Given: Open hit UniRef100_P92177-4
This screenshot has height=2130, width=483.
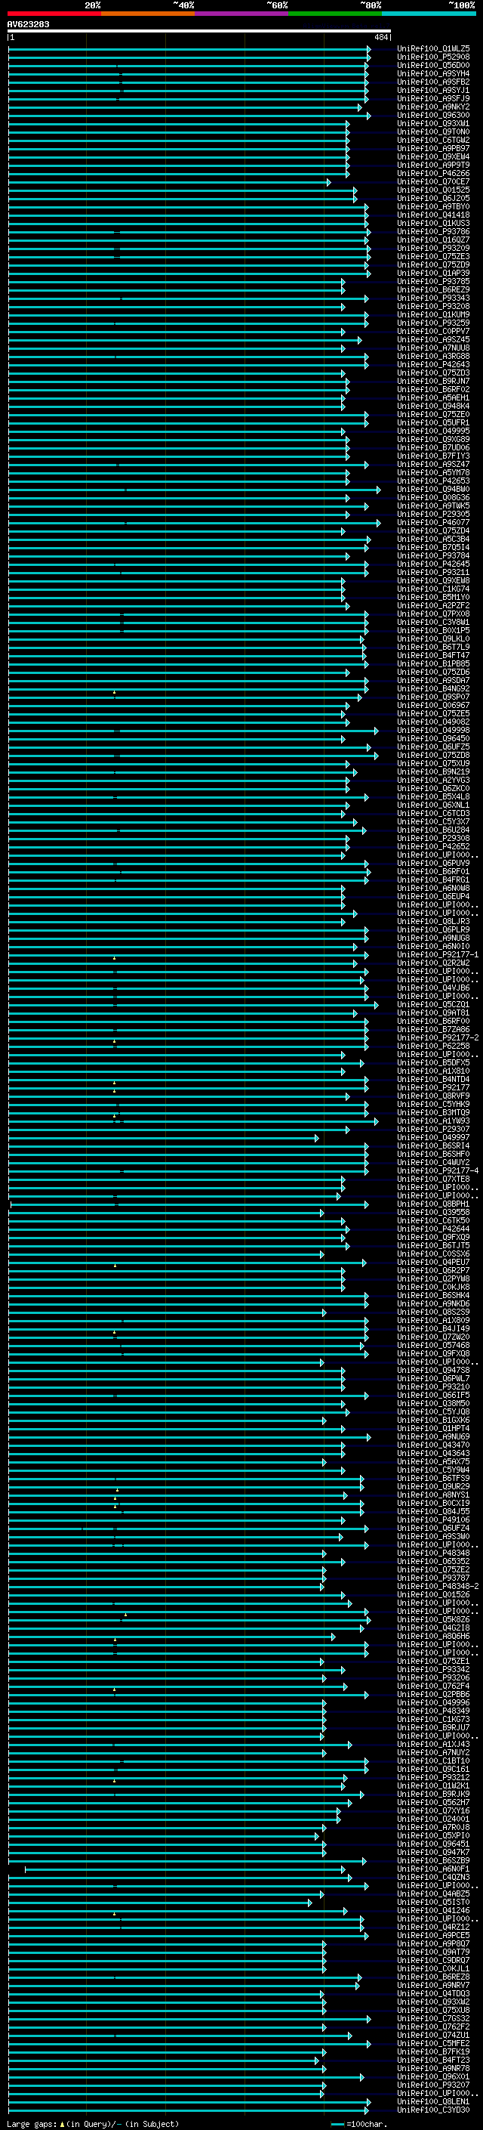Looking at the screenshot, I should pyautogui.click(x=438, y=1171).
